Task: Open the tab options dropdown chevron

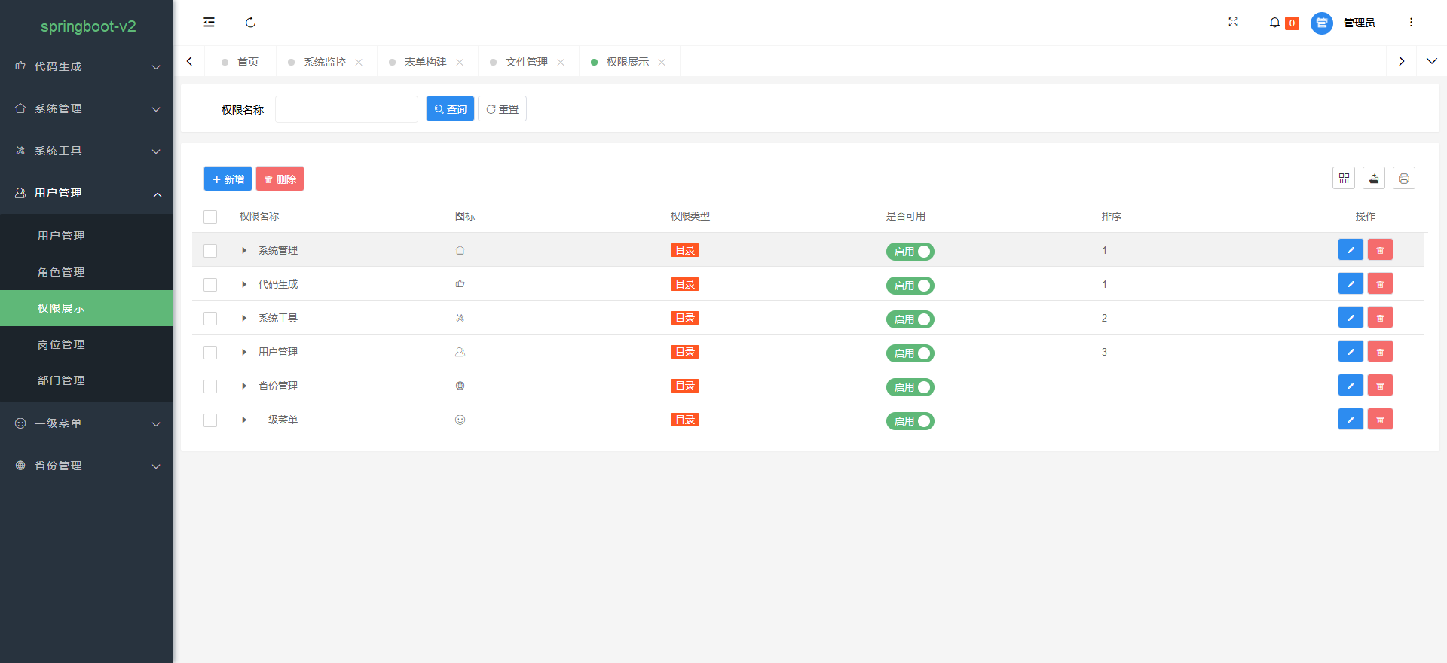Action: 1431,61
